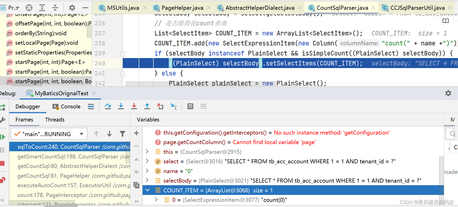This screenshot has width=458, height=207.
Task: Select frame count:178 PageInterceptor
Action: pyautogui.click(x=70, y=195)
